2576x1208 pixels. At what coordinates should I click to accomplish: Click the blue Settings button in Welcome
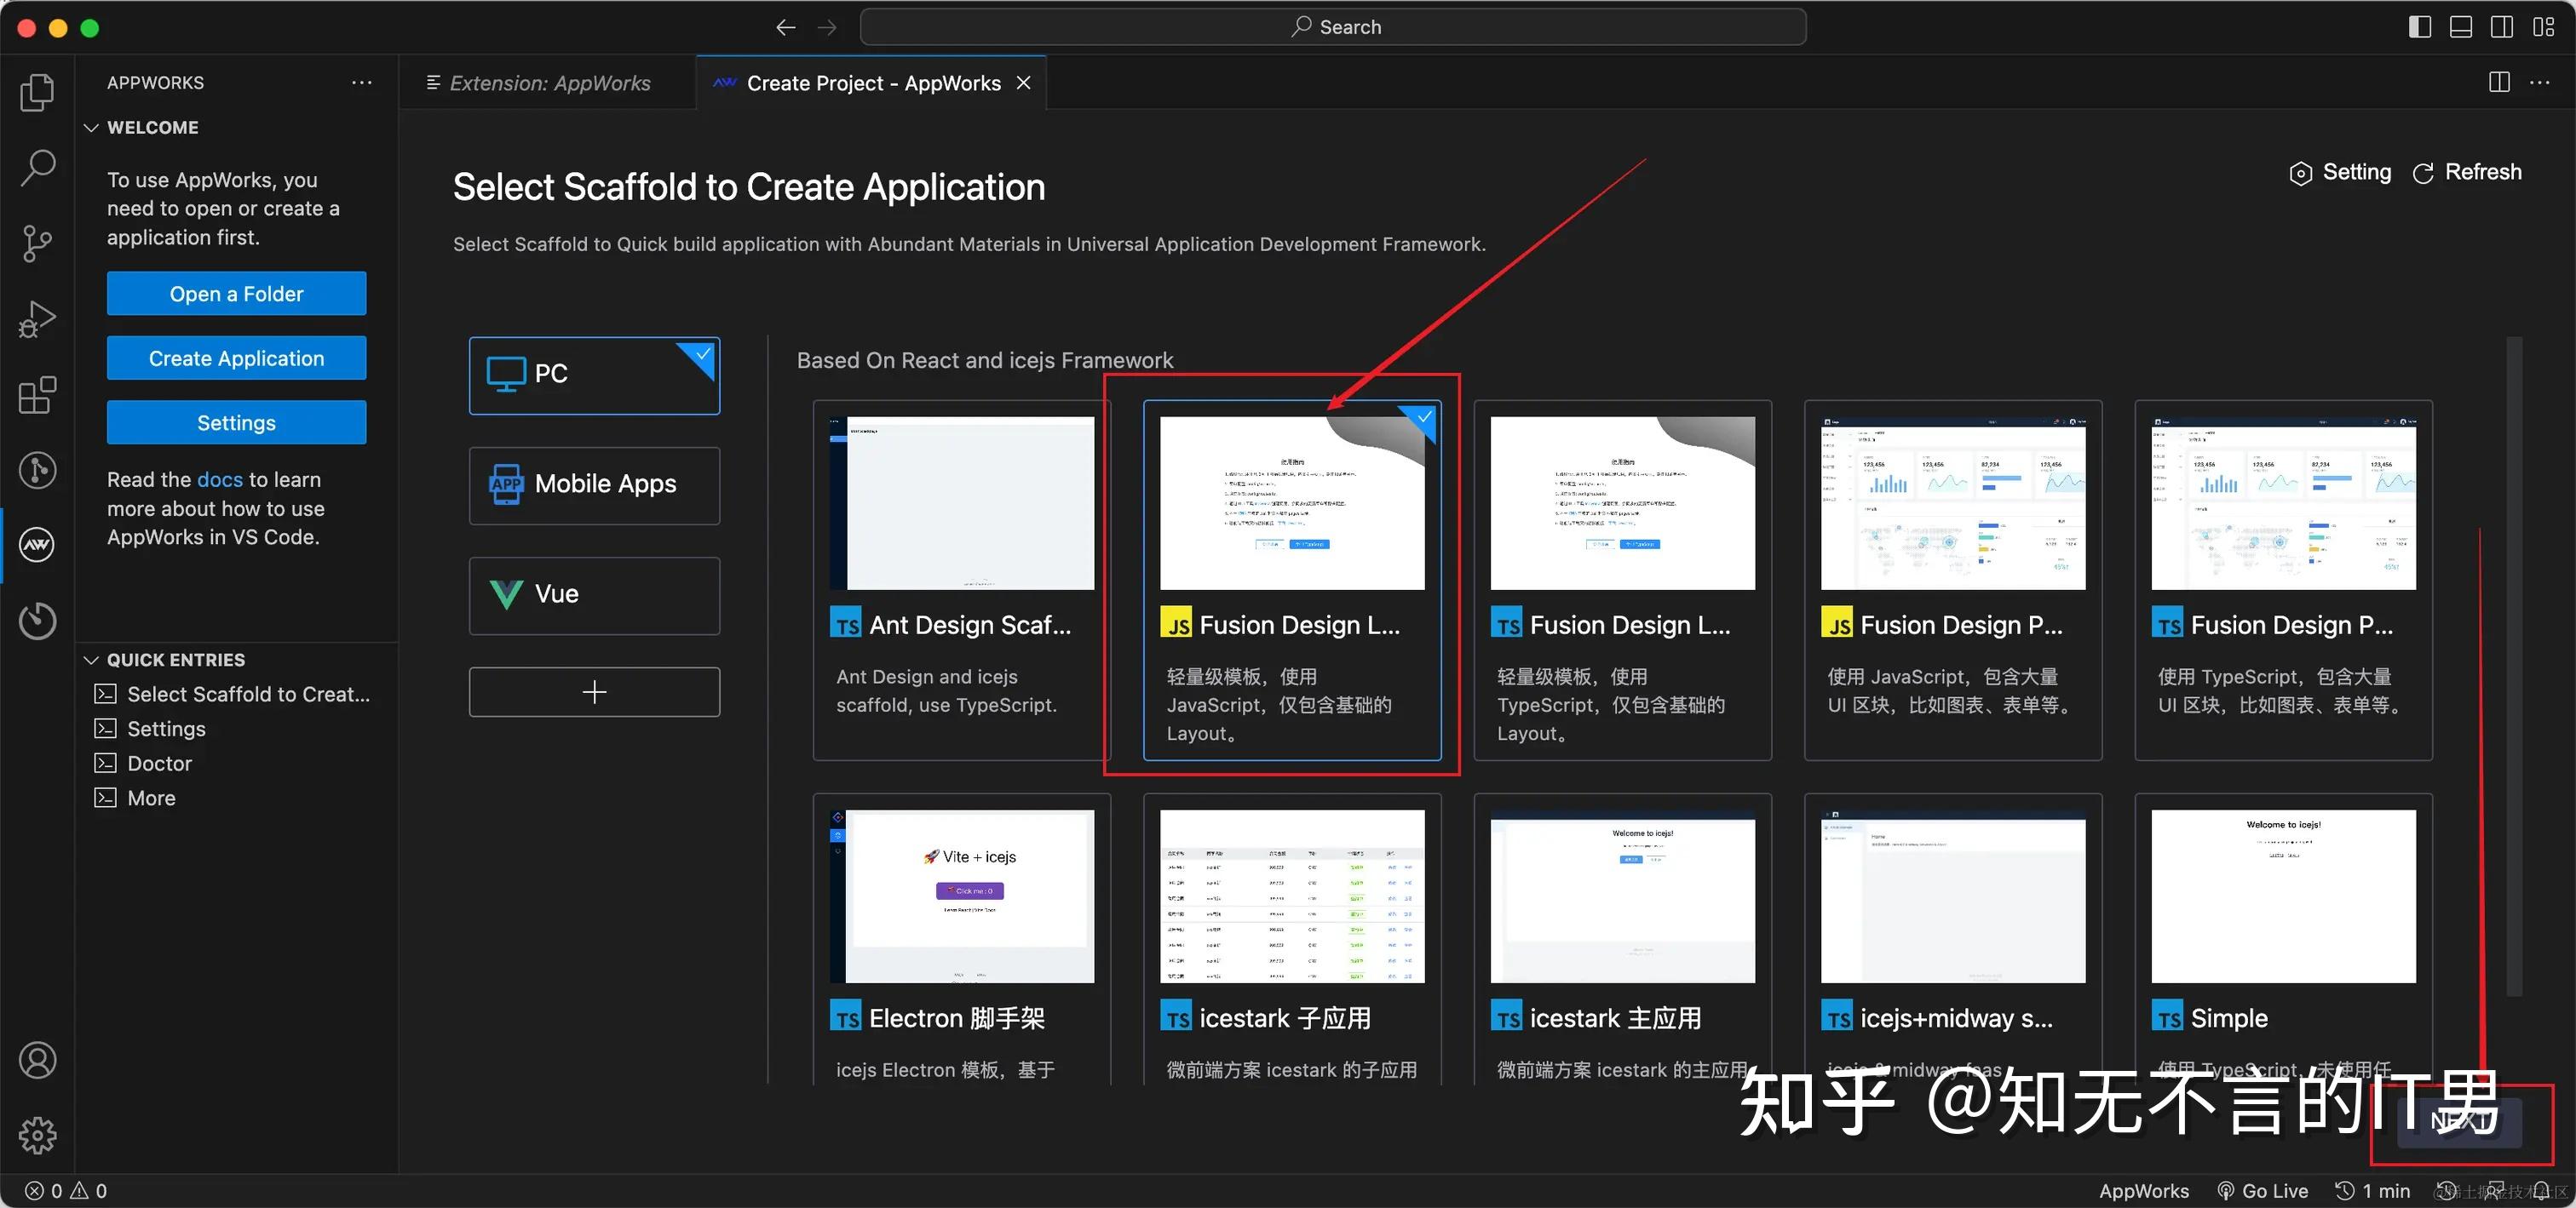(236, 422)
